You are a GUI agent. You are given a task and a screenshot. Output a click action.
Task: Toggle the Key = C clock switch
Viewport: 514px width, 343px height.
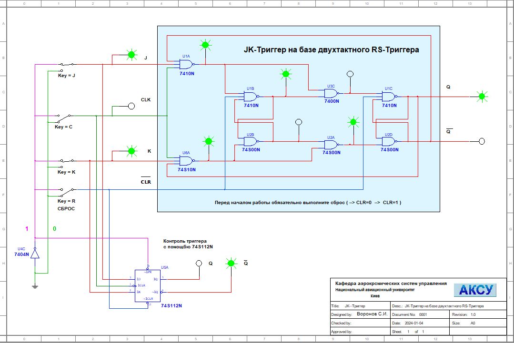(64, 116)
